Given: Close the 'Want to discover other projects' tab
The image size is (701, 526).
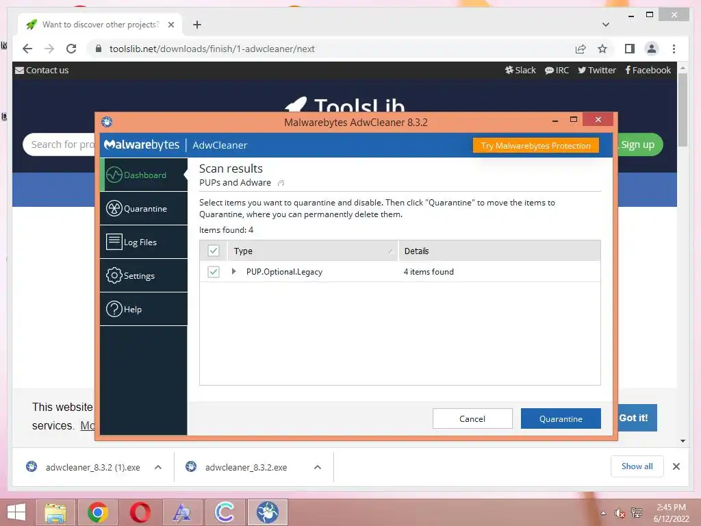Looking at the screenshot, I should (x=170, y=25).
